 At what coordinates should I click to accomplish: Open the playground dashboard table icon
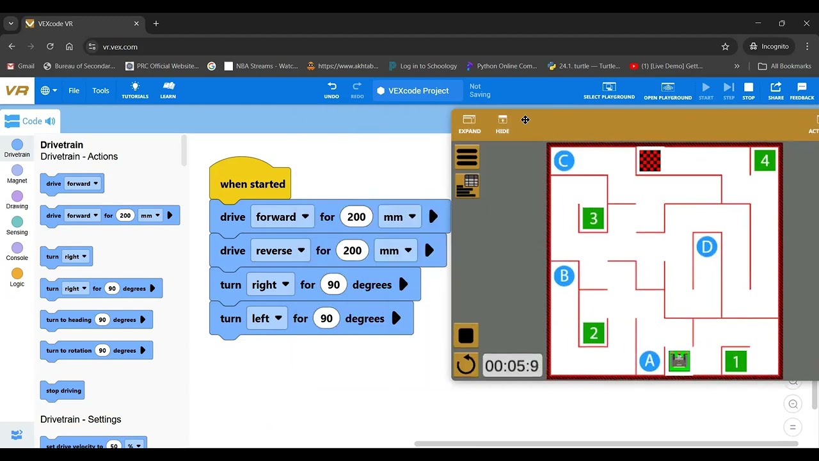point(467,186)
